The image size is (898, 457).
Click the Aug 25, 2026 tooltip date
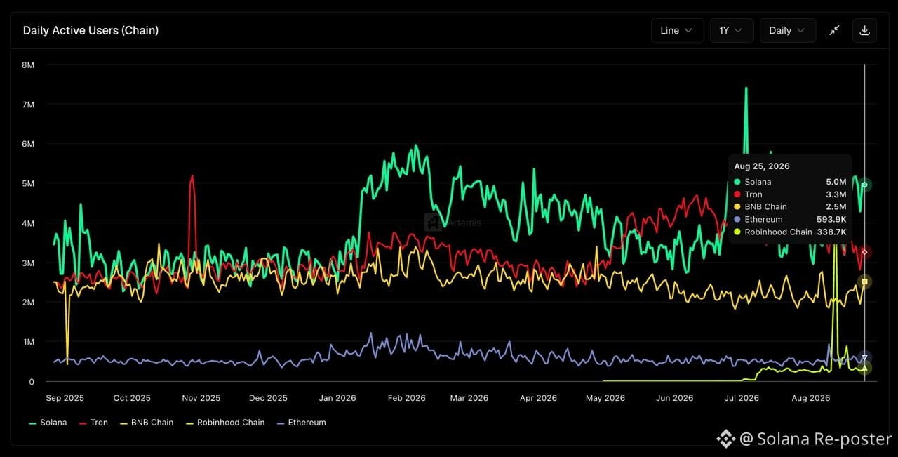tap(762, 166)
